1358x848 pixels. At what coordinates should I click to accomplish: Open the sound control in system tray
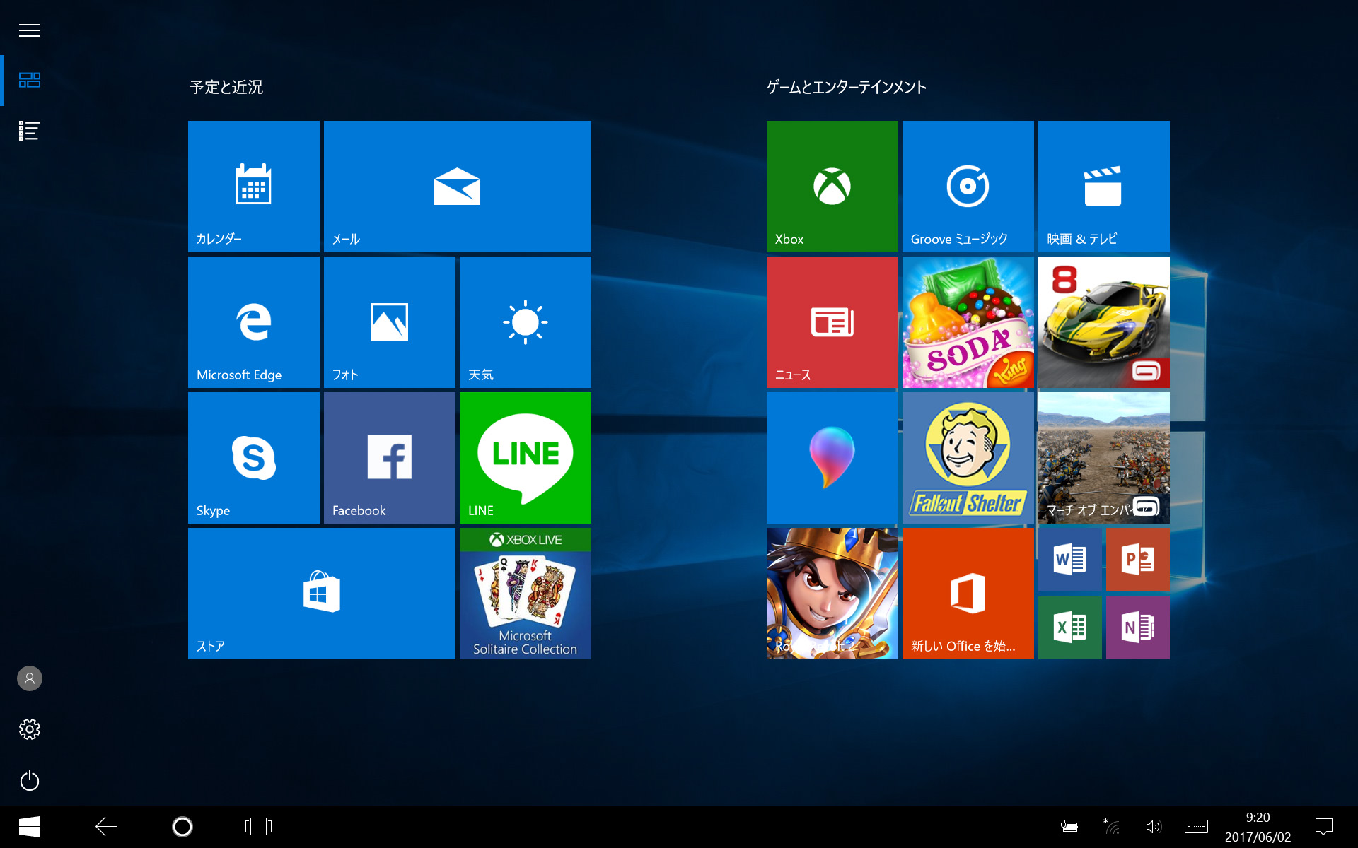pyautogui.click(x=1153, y=825)
